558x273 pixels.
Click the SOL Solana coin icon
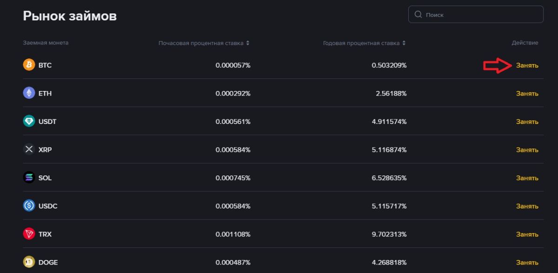(x=29, y=178)
